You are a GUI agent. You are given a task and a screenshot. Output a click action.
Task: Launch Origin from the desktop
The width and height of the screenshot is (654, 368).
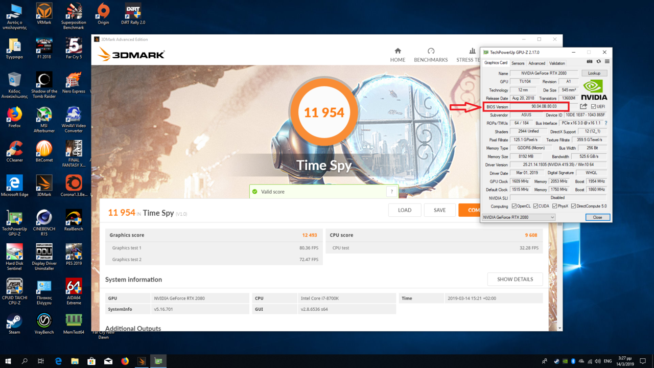pyautogui.click(x=103, y=14)
